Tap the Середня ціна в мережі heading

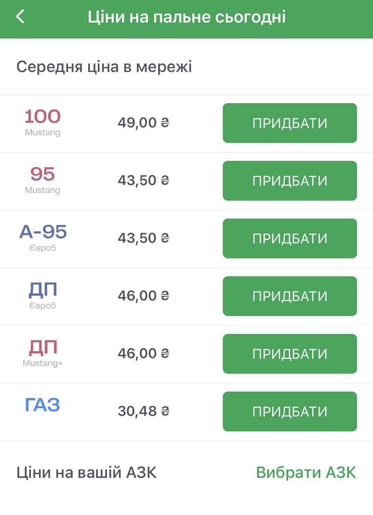point(104,67)
